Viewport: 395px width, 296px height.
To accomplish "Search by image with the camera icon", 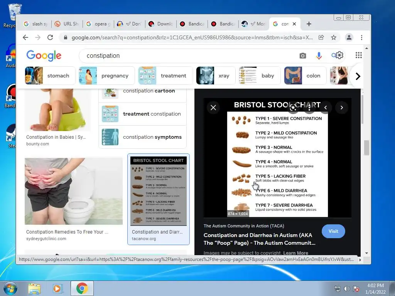I will (302, 55).
